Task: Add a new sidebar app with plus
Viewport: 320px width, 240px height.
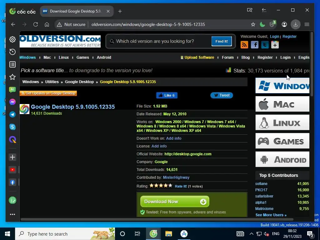Action: pos(12,157)
